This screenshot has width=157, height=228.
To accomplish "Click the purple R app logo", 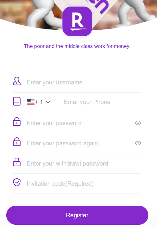I will 77,21.
